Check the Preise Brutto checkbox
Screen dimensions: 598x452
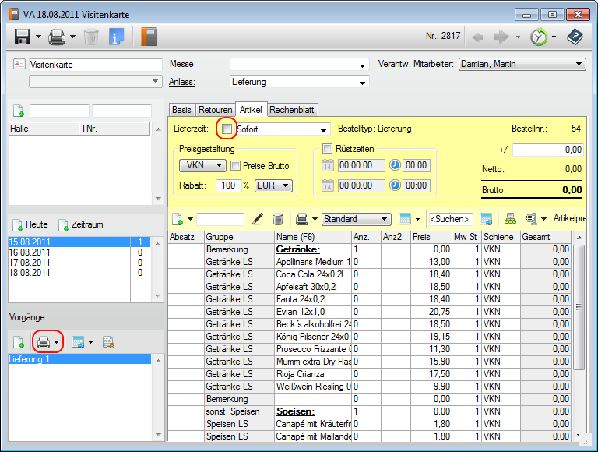click(x=235, y=166)
